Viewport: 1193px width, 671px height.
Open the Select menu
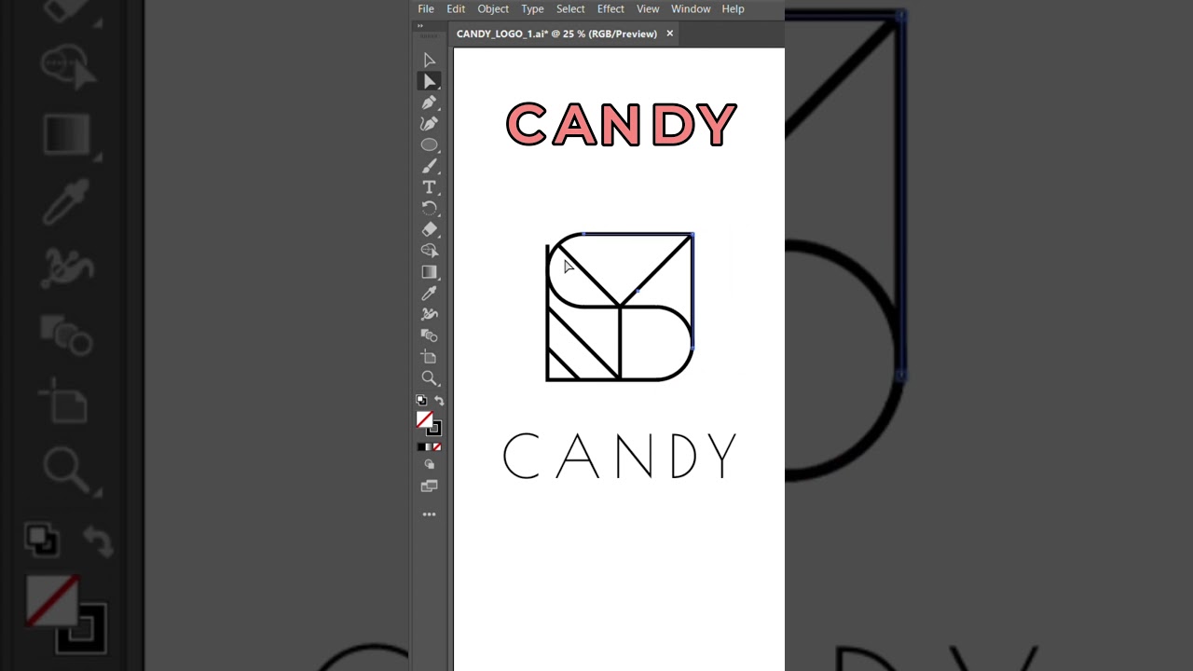click(x=570, y=9)
